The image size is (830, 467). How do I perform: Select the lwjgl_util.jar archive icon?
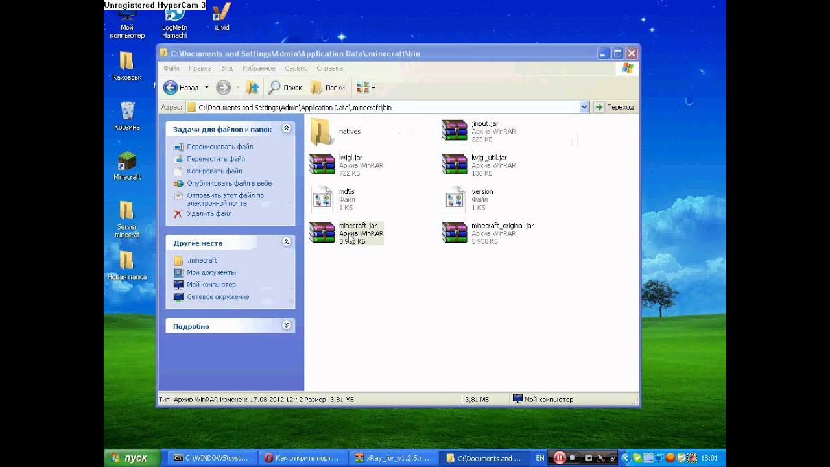pyautogui.click(x=454, y=165)
